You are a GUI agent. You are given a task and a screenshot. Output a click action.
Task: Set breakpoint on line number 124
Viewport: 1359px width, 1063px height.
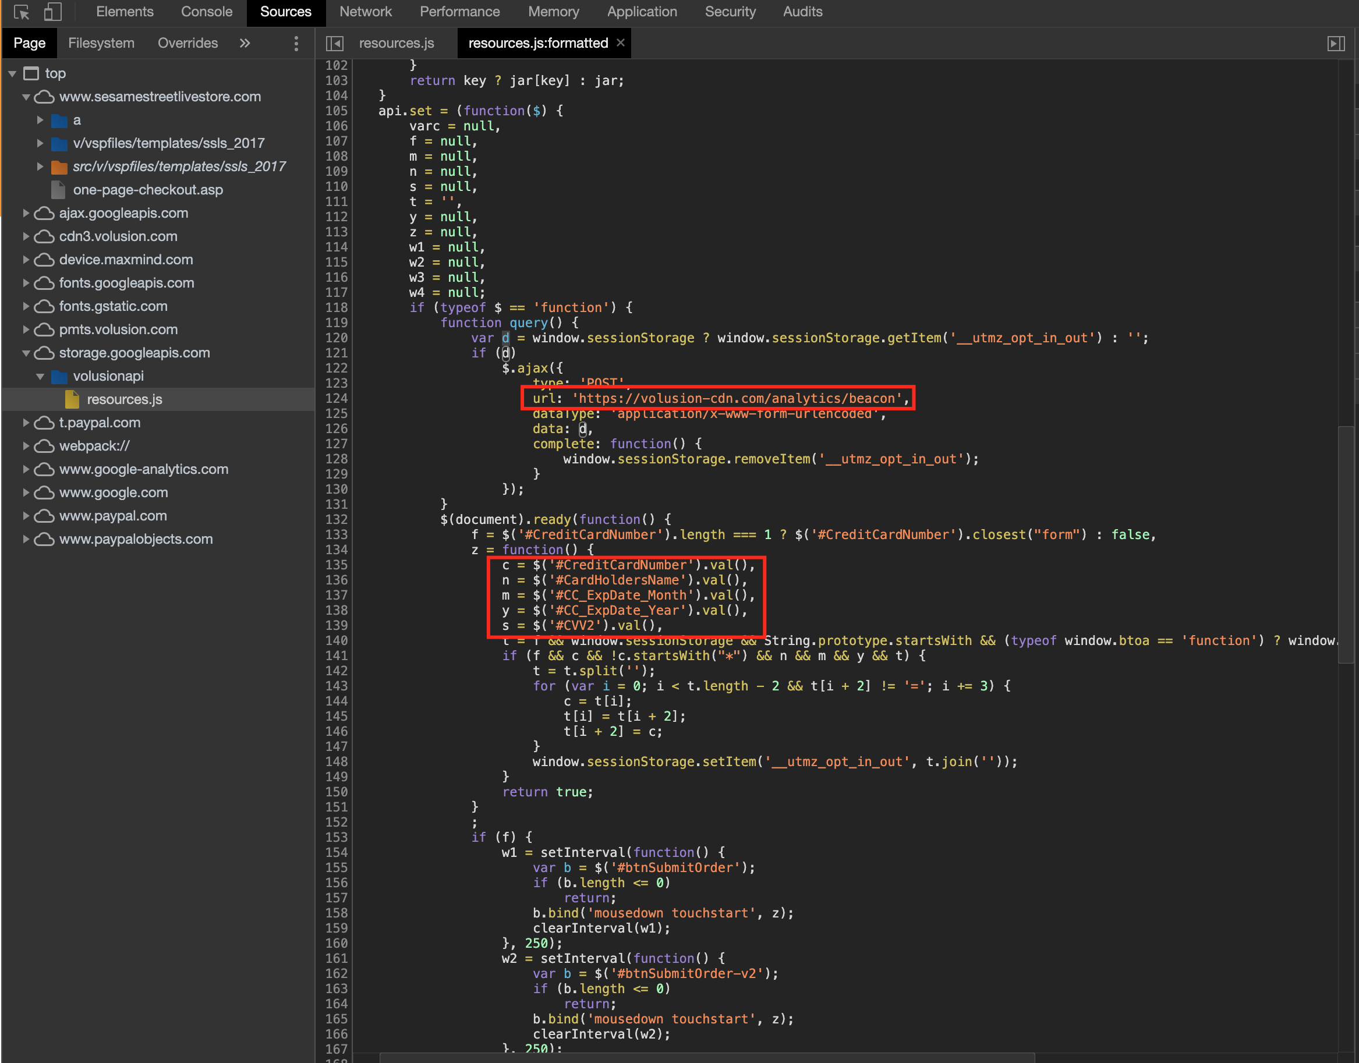click(x=336, y=398)
